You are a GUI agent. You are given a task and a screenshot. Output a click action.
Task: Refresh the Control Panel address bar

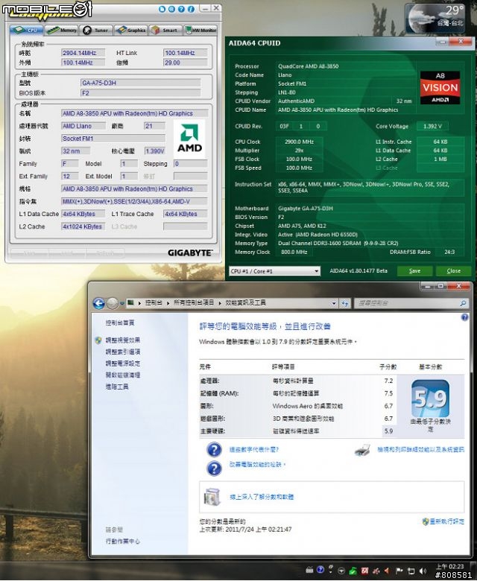click(345, 303)
